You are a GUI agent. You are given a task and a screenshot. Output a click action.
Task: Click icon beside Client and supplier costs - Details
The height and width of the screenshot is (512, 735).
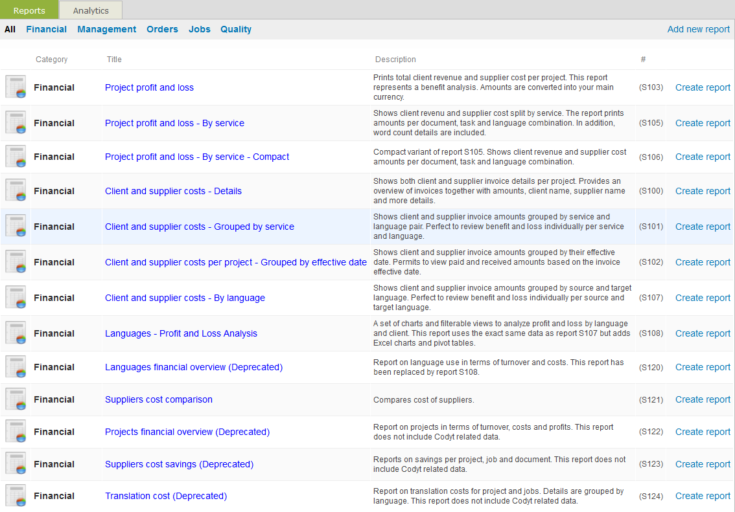click(x=16, y=191)
